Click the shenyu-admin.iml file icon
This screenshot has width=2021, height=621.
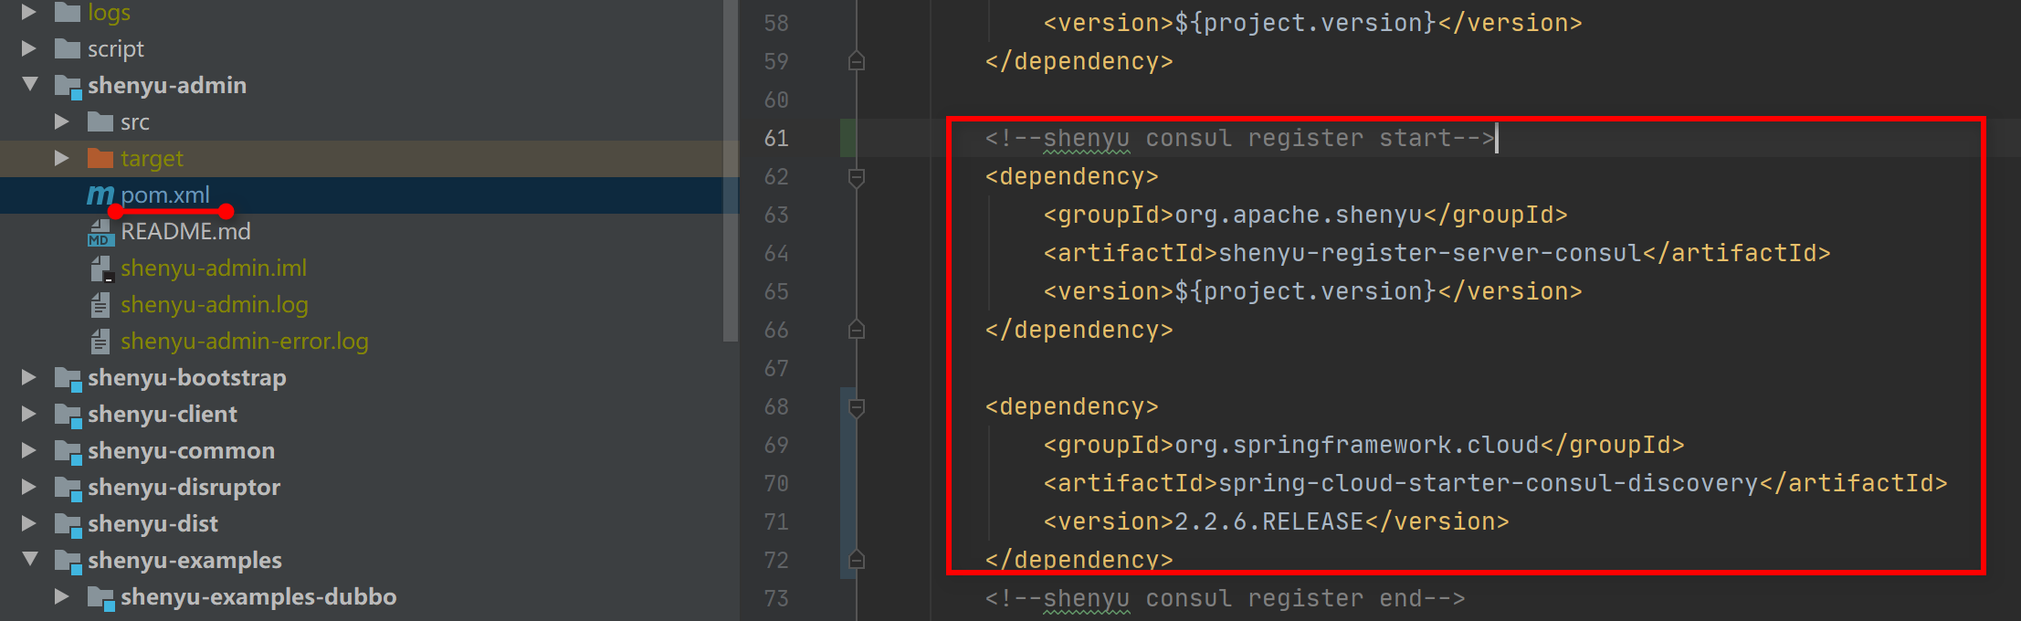point(100,268)
